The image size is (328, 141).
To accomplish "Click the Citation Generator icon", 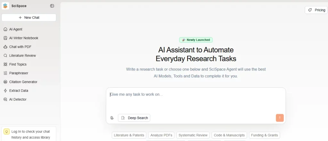I will [5, 82].
